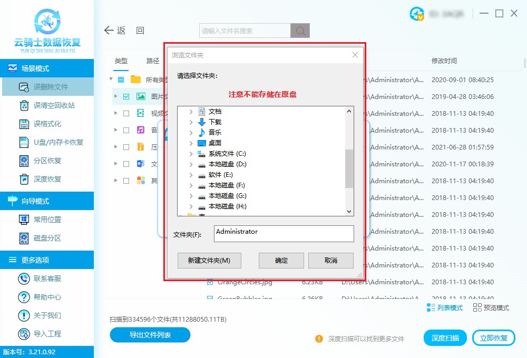Click the folder tree vertical scrollbar
Image resolution: width=527 pixels, height=358 pixels.
click(349, 168)
